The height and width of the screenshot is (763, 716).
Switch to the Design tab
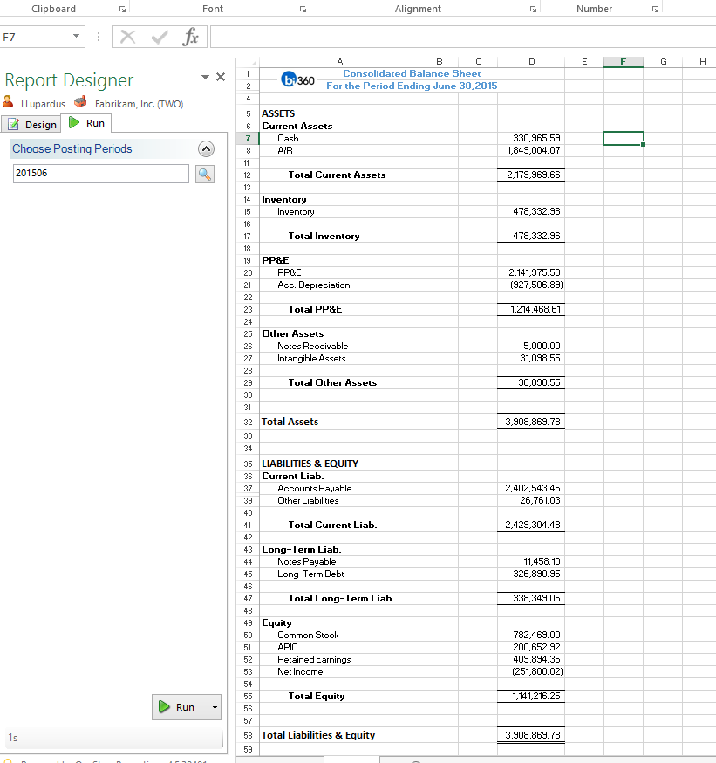point(31,125)
